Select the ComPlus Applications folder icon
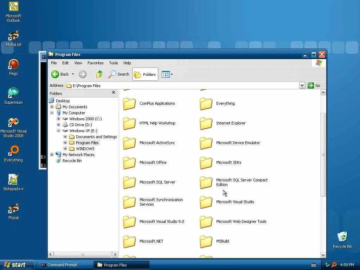Image resolution: width=360 pixels, height=270 pixels. tap(129, 104)
